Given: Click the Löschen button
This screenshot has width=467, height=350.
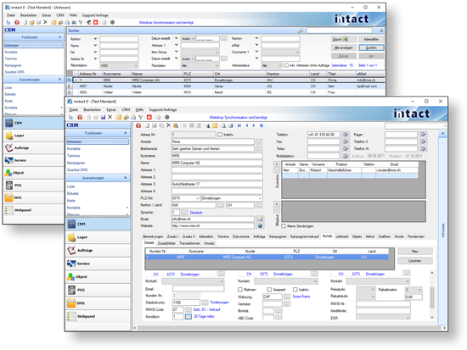Looking at the screenshot, I should 415,261.
